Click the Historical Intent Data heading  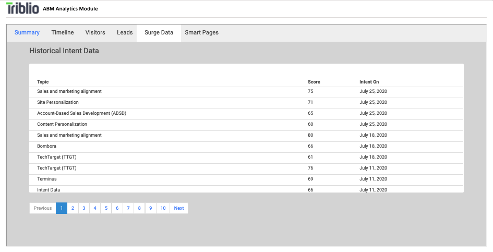click(x=64, y=51)
